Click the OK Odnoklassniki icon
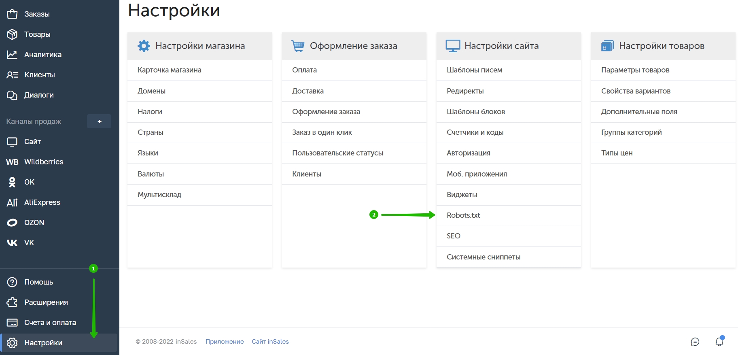The image size is (738, 355). click(x=12, y=182)
